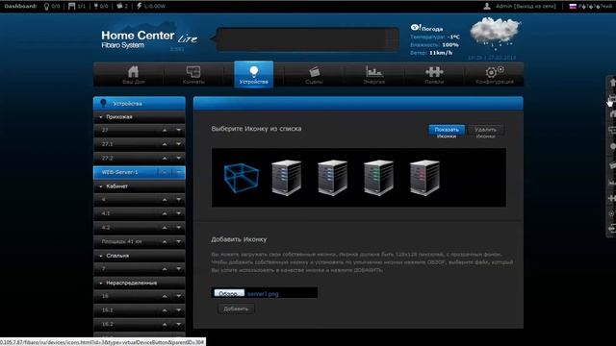Open the Панели tab
616x346 pixels.
tap(434, 75)
